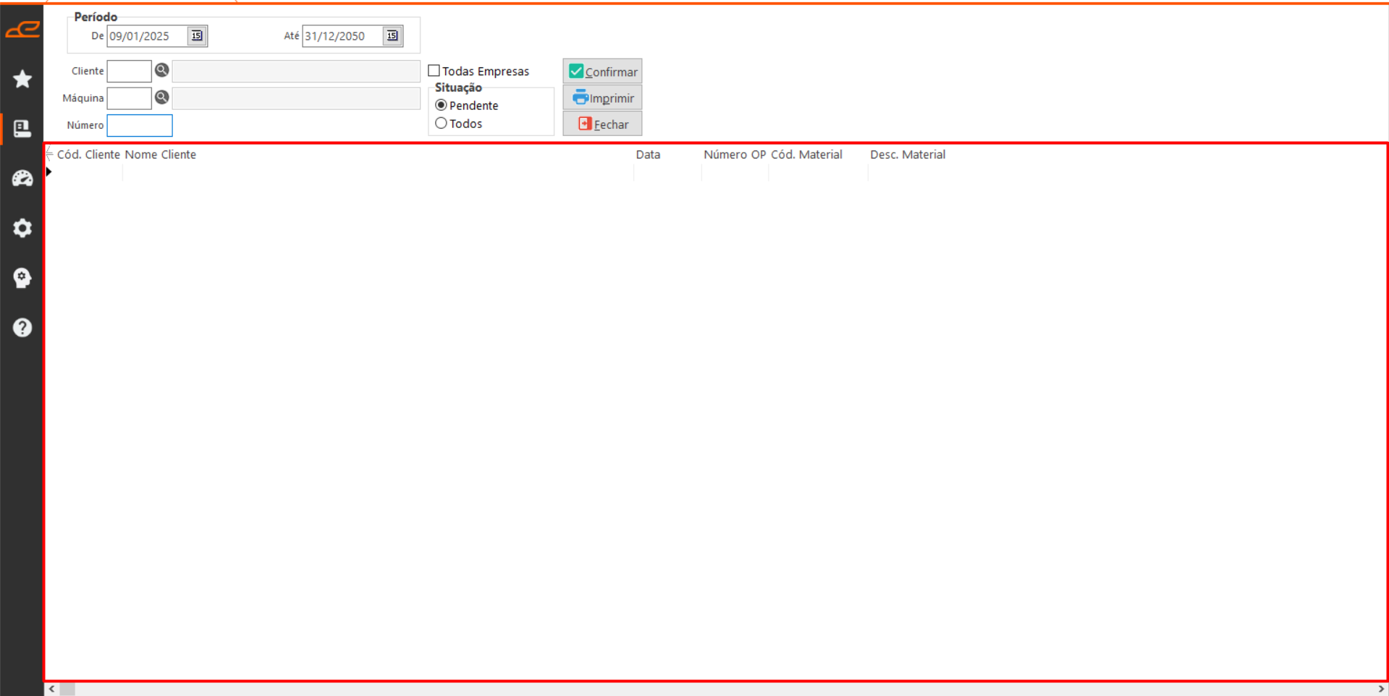Viewport: 1389px width, 696px height.
Task: Click the Imprimir button
Action: pos(602,98)
